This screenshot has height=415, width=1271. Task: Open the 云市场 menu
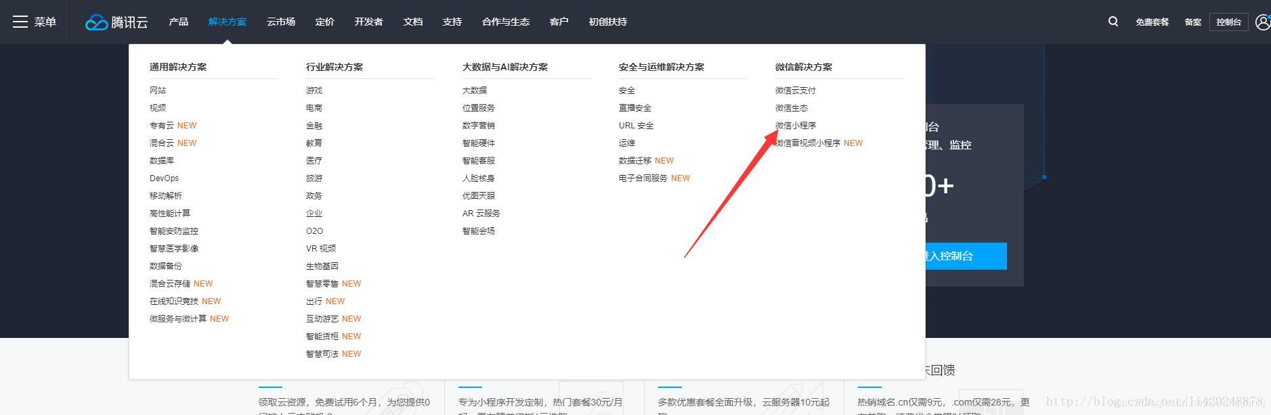pos(281,22)
